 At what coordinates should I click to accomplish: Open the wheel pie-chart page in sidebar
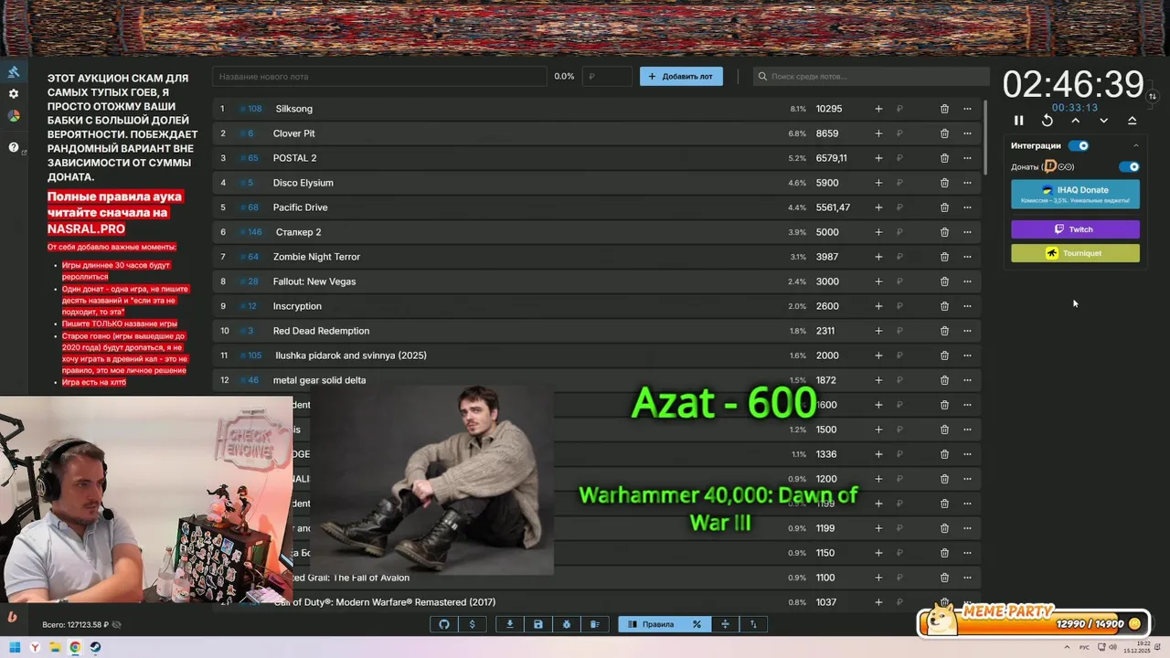point(14,116)
